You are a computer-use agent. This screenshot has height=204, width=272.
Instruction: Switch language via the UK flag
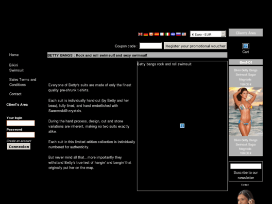pos(140,34)
